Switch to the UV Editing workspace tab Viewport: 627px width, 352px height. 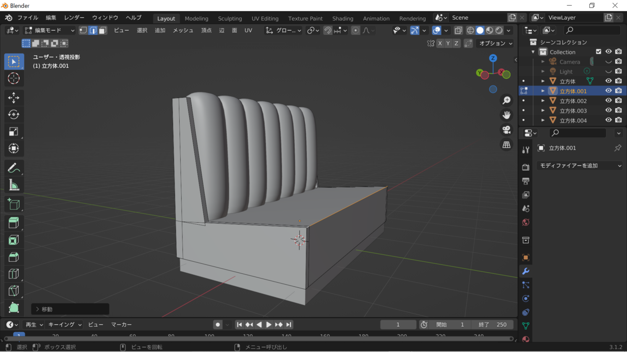265,18
